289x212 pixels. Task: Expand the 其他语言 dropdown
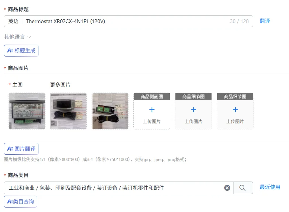(18, 37)
